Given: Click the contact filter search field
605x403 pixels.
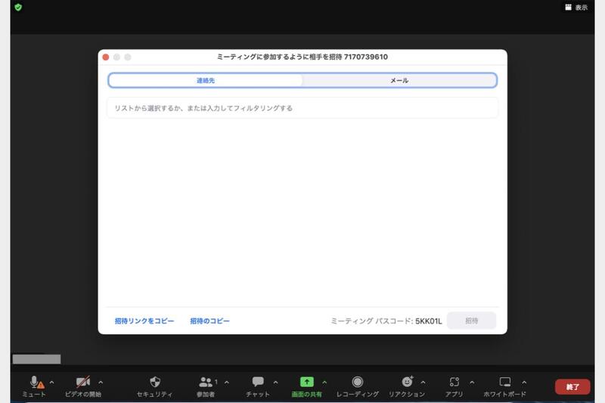Looking at the screenshot, I should (x=302, y=108).
